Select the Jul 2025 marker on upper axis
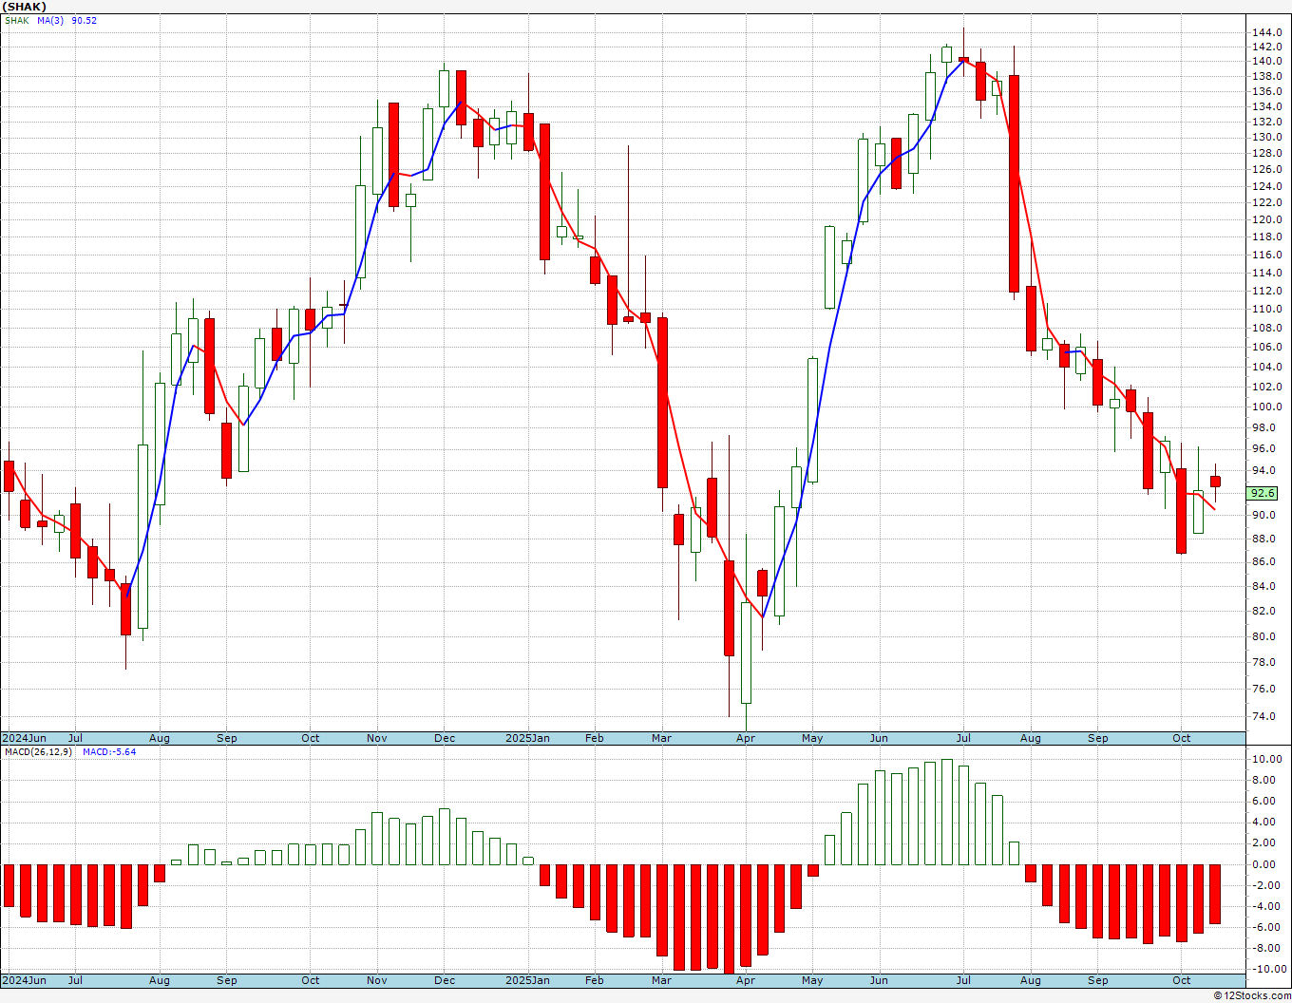 click(963, 738)
